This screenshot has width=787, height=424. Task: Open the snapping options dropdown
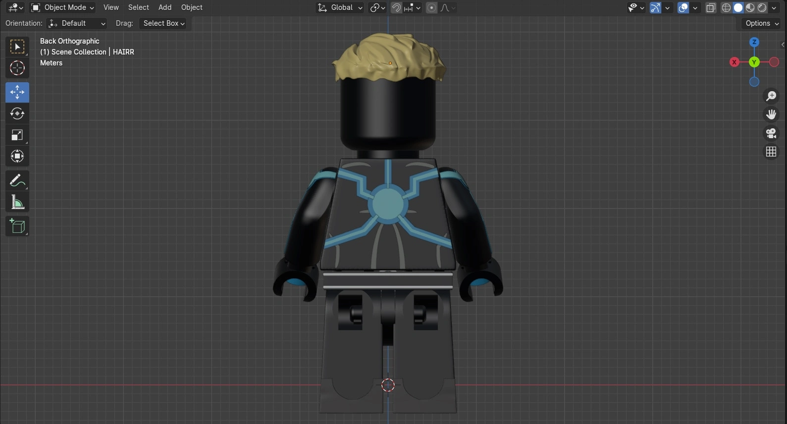[x=413, y=7]
